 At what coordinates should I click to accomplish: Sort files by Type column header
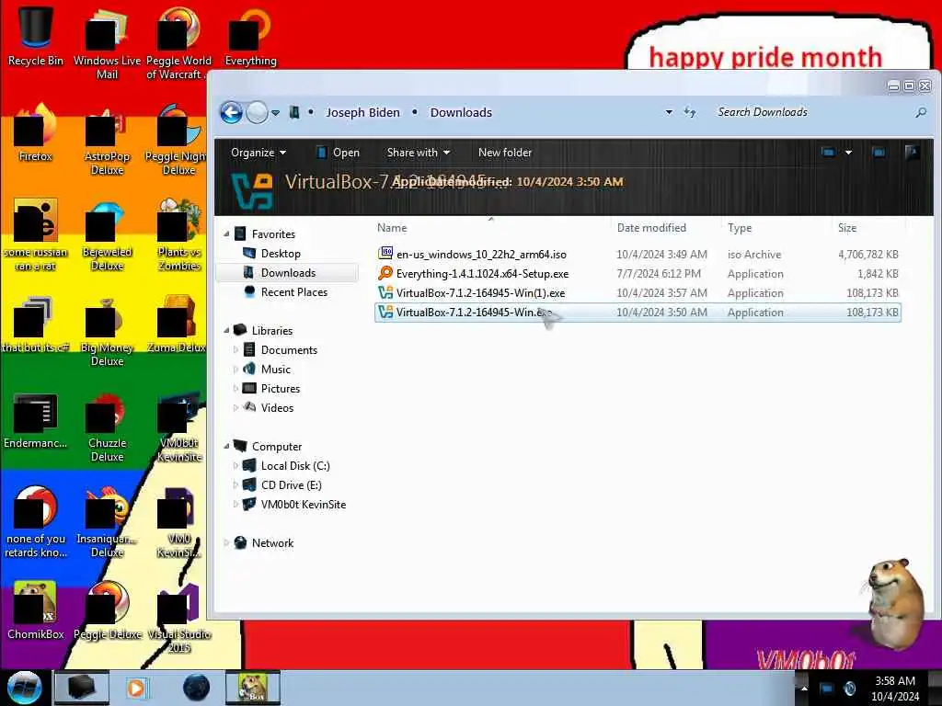(775, 228)
